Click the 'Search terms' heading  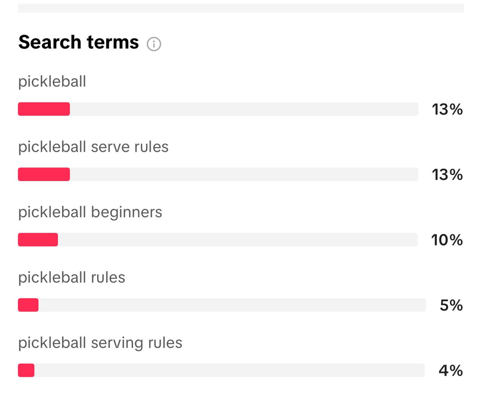[x=79, y=42]
